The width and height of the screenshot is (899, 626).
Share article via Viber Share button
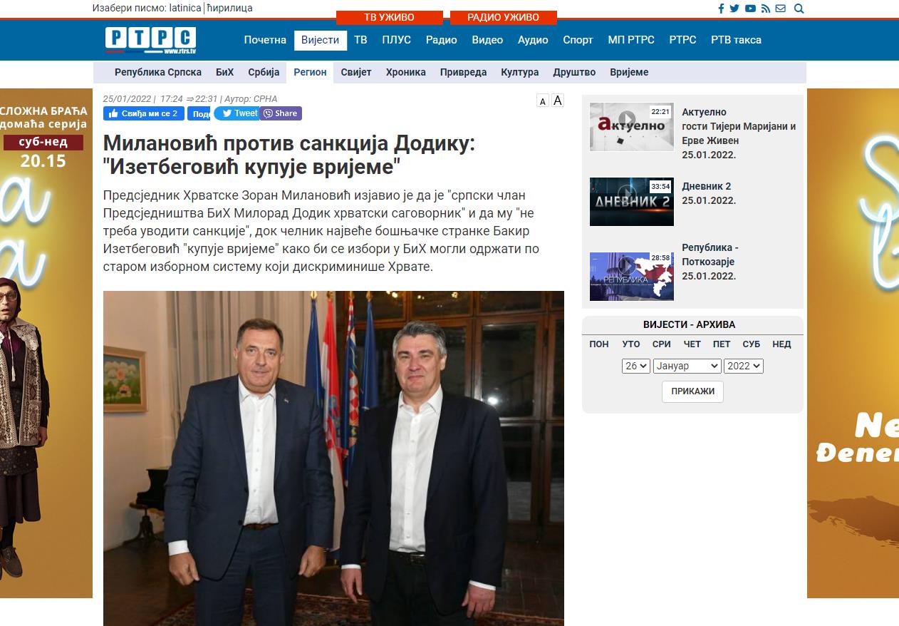[x=281, y=113]
